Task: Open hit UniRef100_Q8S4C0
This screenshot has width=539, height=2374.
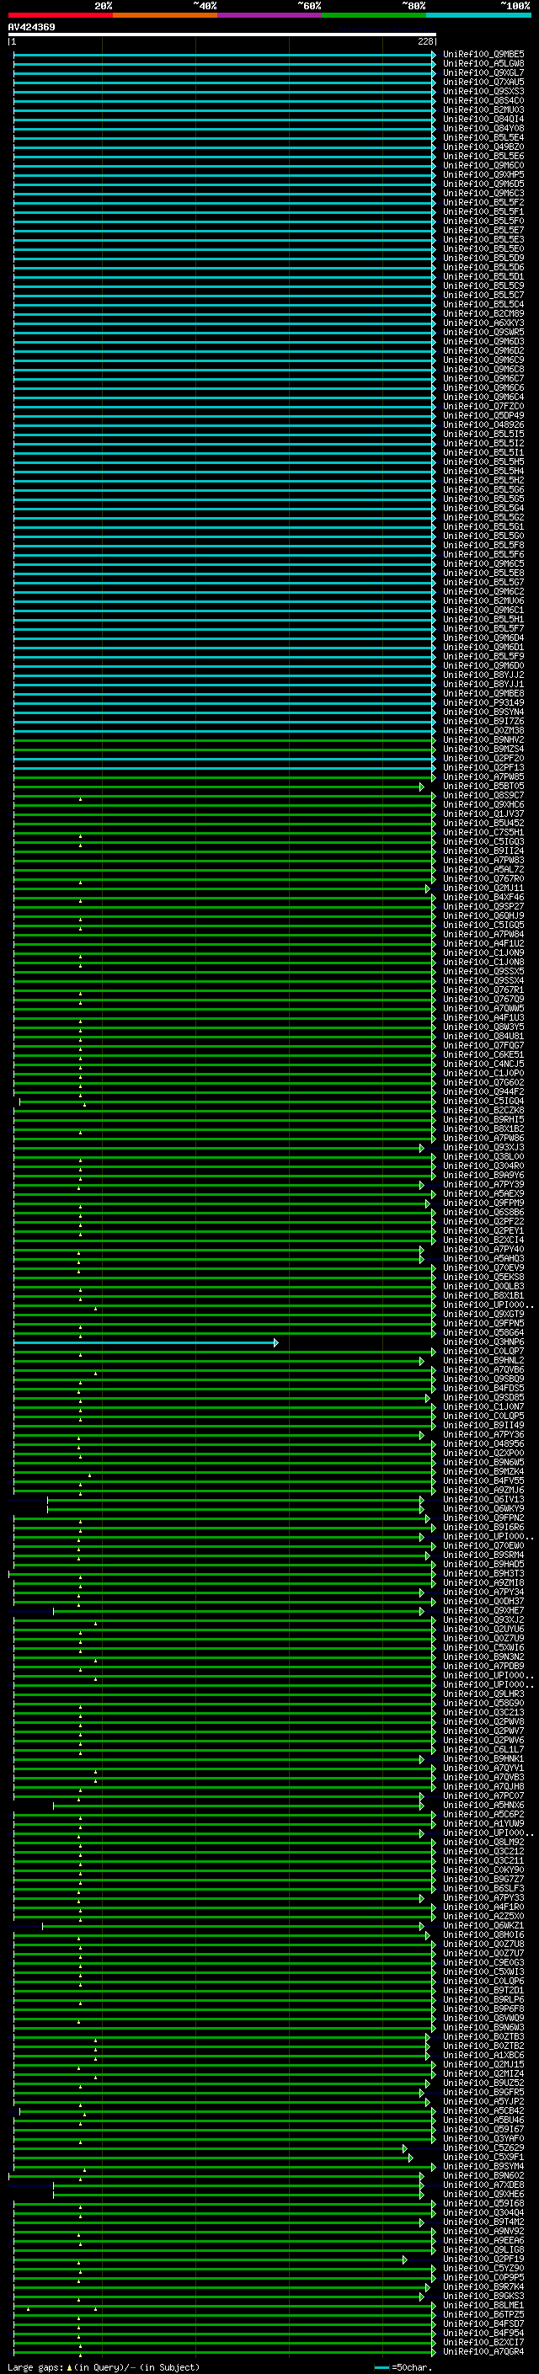Action: (x=483, y=100)
